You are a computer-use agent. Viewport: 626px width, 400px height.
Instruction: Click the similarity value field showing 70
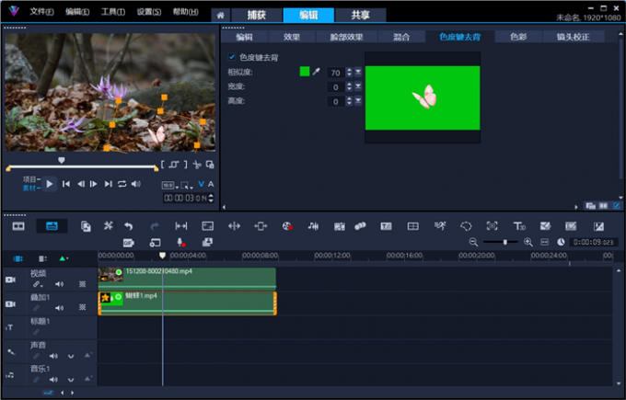[x=336, y=73]
